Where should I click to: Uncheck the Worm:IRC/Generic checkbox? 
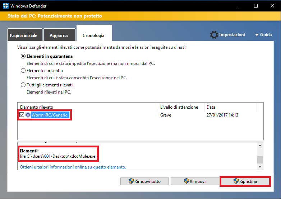[22, 115]
